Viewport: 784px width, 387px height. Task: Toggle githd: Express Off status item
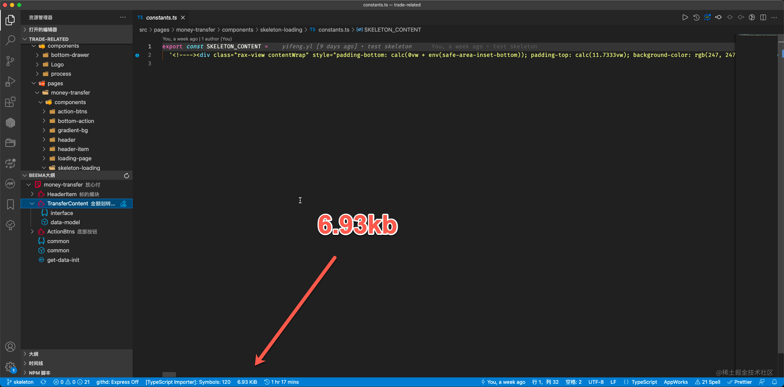tap(118, 382)
